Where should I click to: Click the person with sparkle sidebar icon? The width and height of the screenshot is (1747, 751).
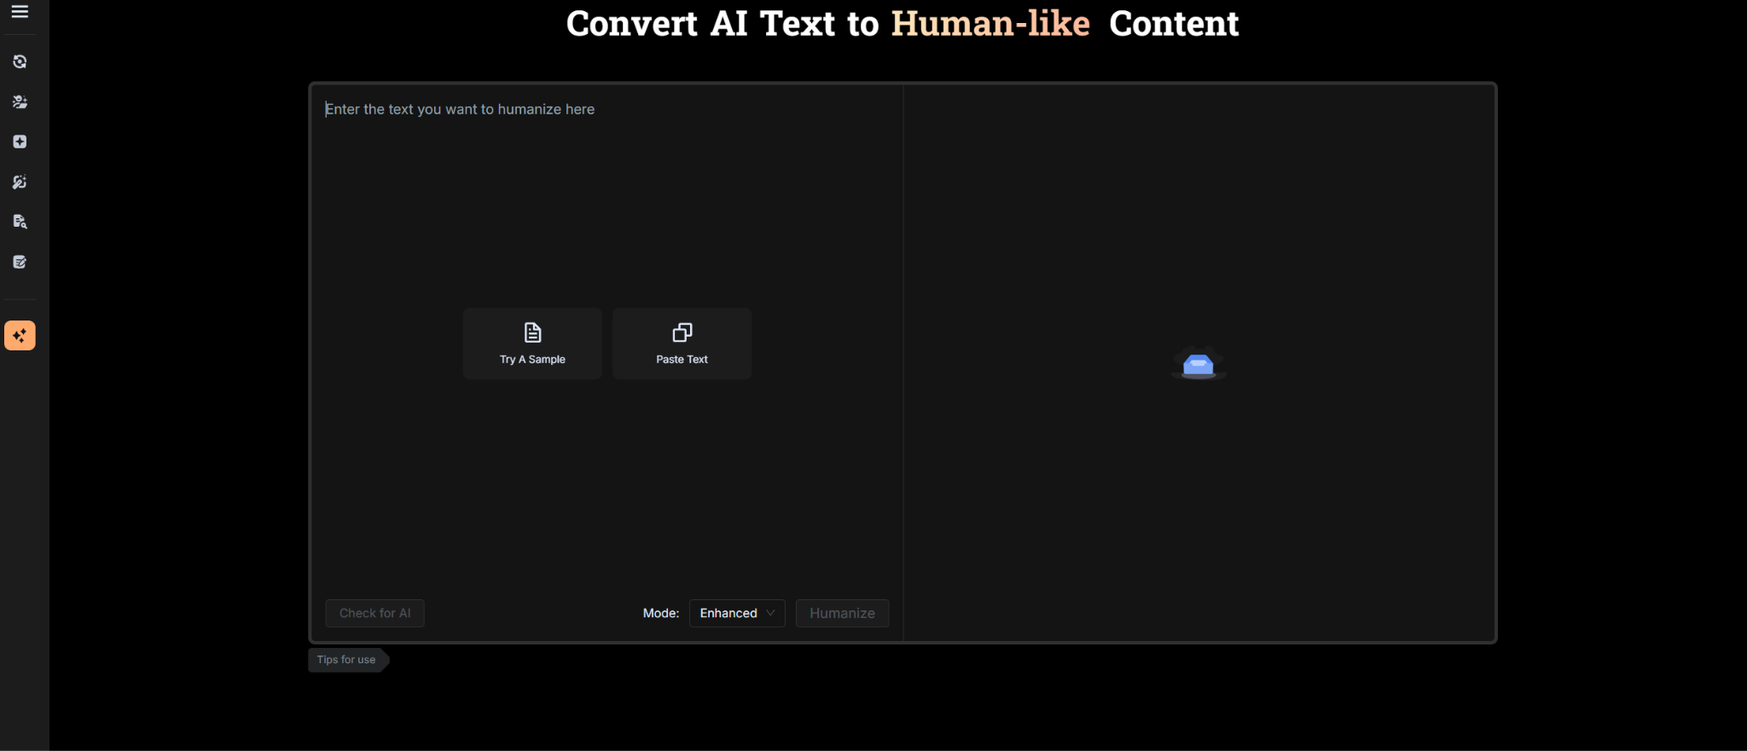point(20,102)
